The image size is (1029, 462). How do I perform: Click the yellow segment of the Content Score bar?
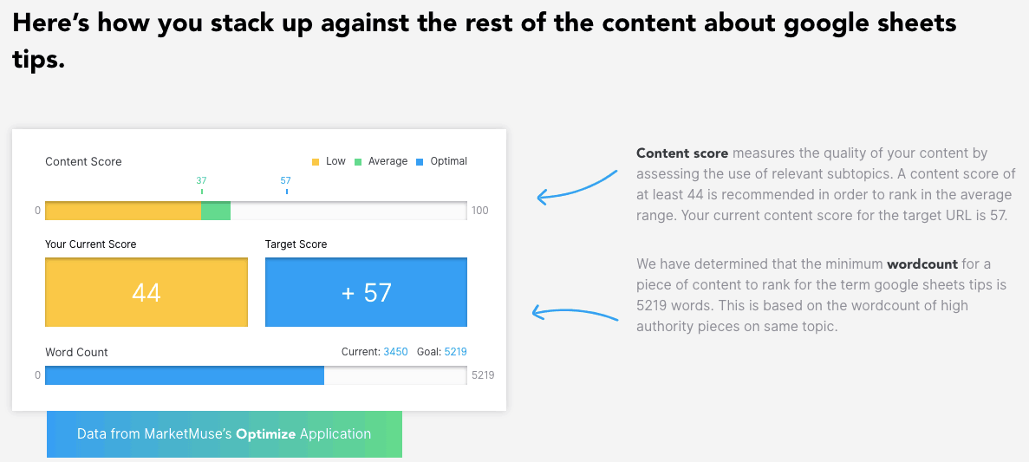click(122, 211)
